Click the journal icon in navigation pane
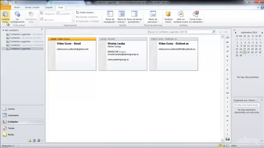The height and width of the screenshot is (148, 264). click(x=39, y=141)
